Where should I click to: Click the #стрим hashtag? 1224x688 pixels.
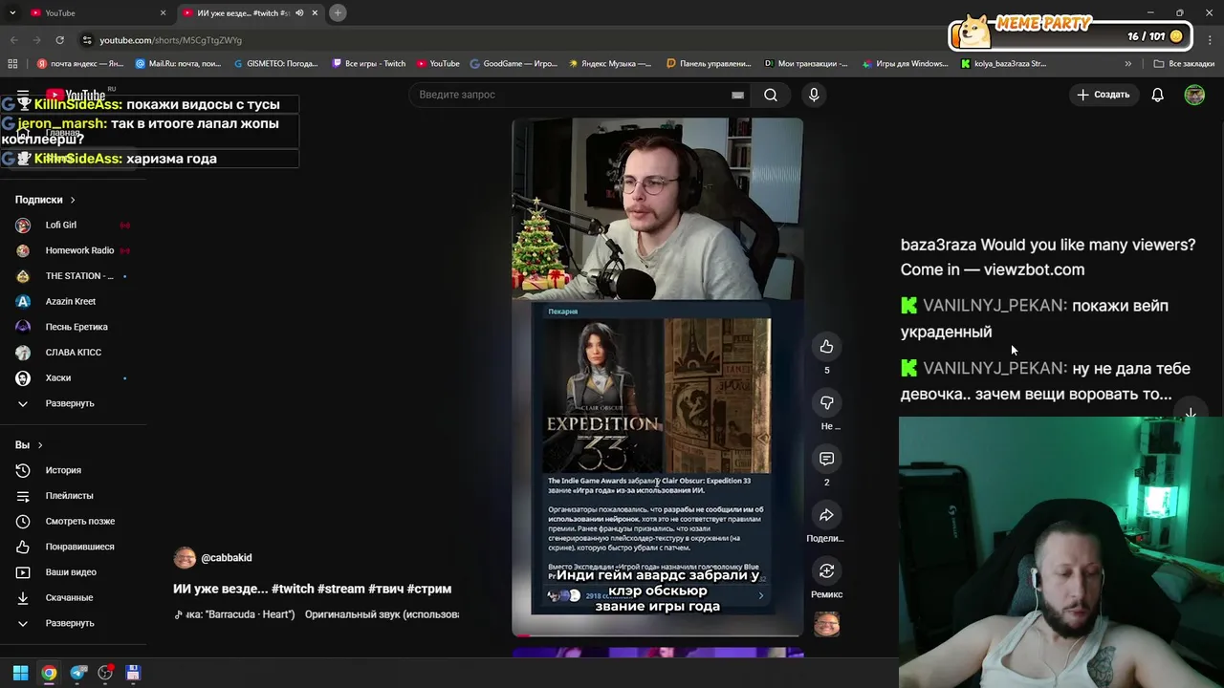[429, 589]
